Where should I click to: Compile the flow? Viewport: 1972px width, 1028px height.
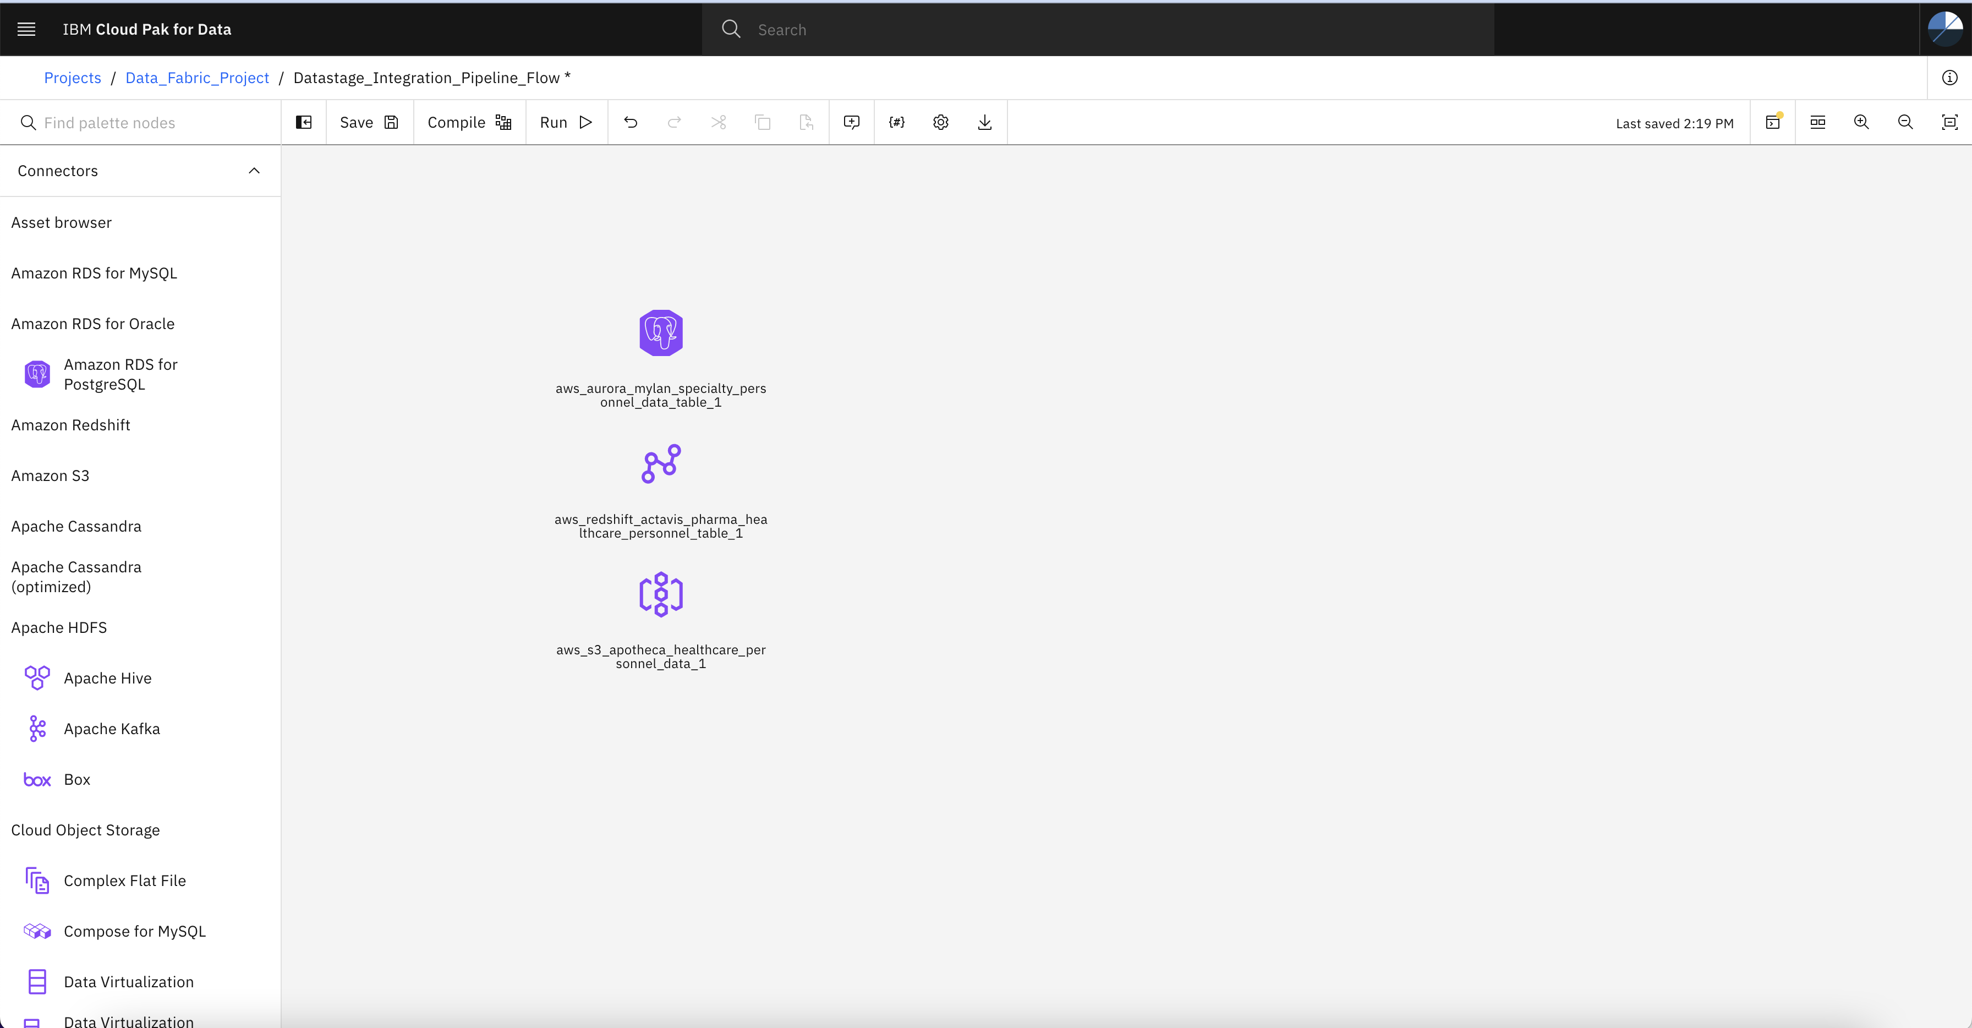(469, 123)
